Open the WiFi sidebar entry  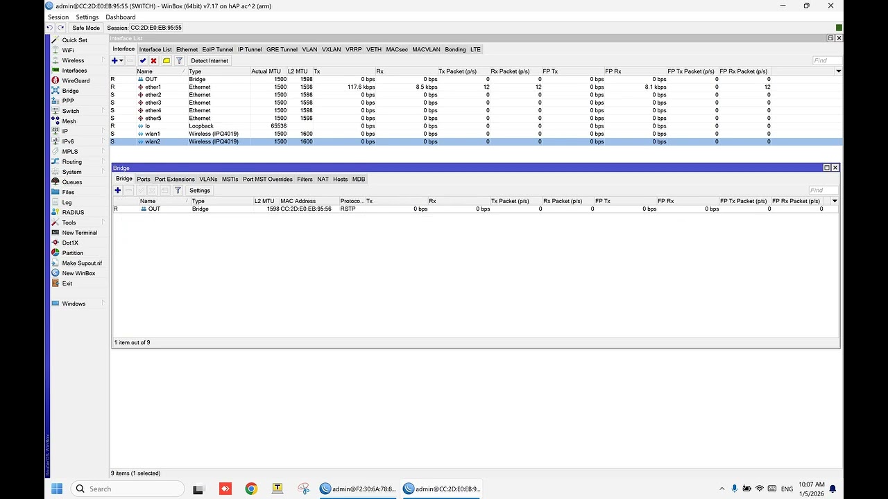coord(68,50)
